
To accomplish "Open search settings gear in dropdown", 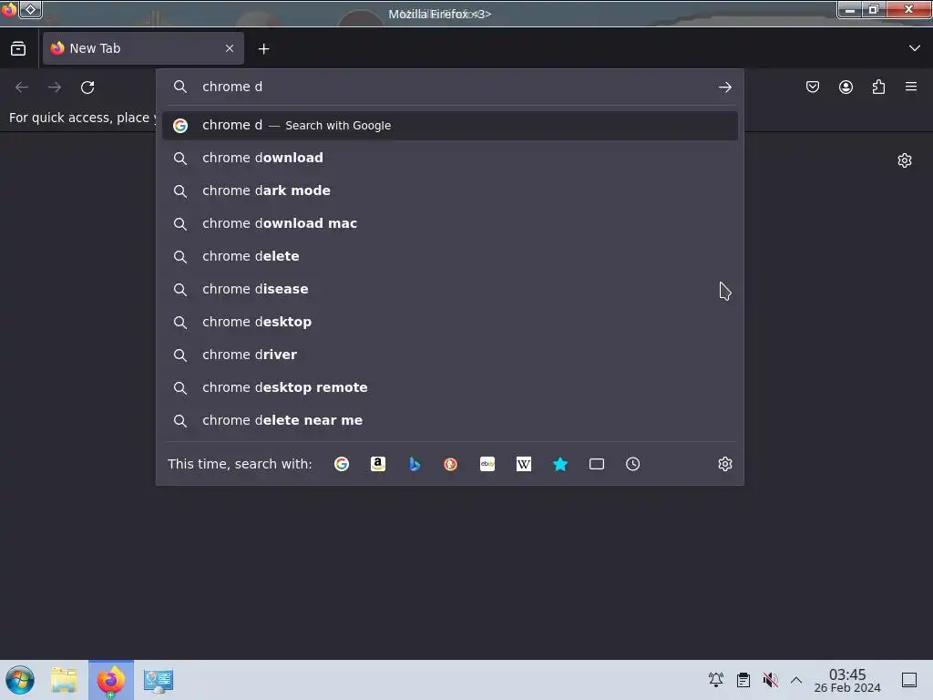I will point(724,464).
